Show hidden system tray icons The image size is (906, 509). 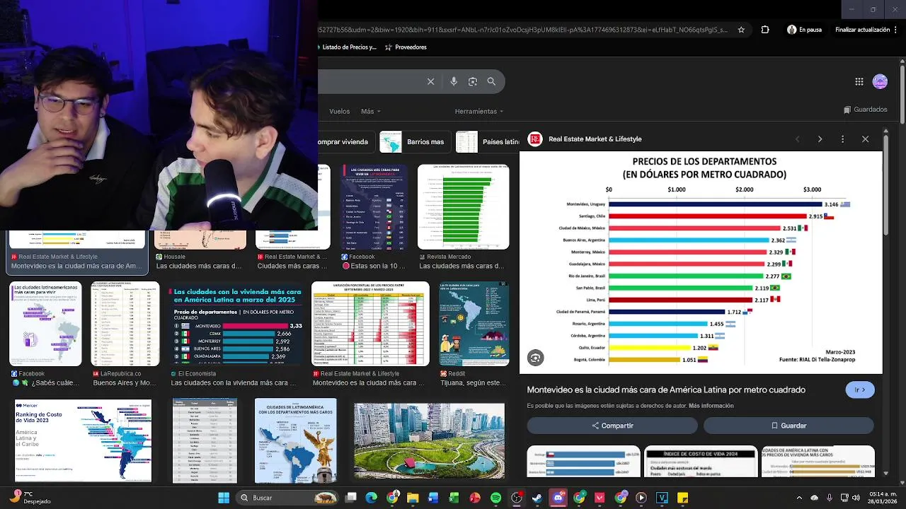pyautogui.click(x=799, y=498)
